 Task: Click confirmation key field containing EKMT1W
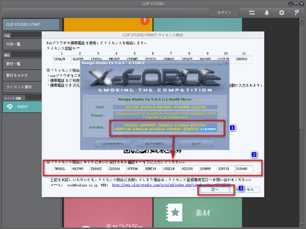[x=153, y=169]
